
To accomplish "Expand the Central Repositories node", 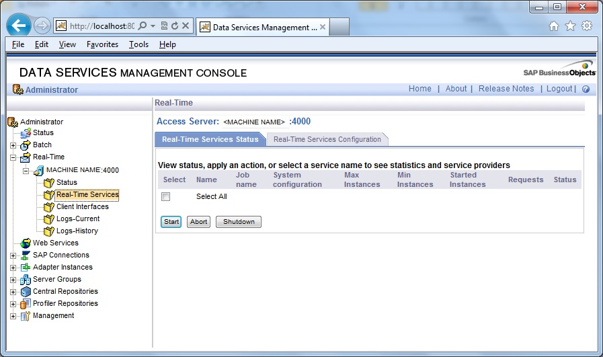I will coord(13,292).
